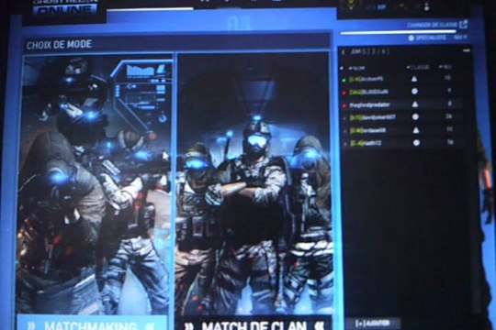Choose the Match de Clan artwork card

(254, 183)
